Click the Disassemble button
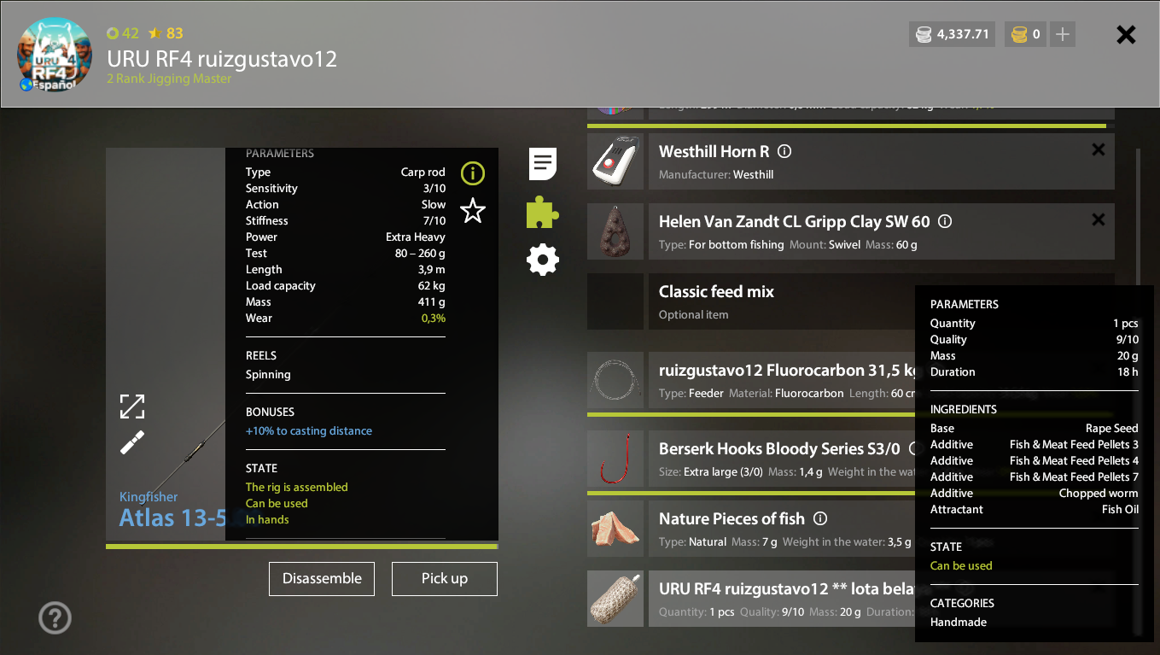The width and height of the screenshot is (1160, 655). pos(322,578)
